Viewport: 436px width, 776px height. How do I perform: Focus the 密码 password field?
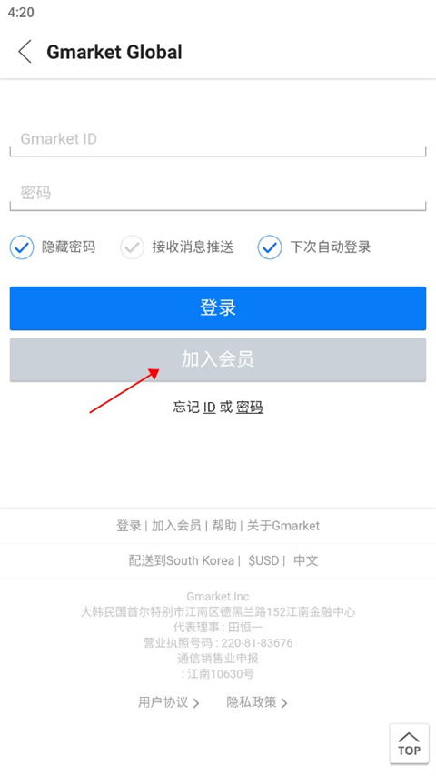[217, 193]
